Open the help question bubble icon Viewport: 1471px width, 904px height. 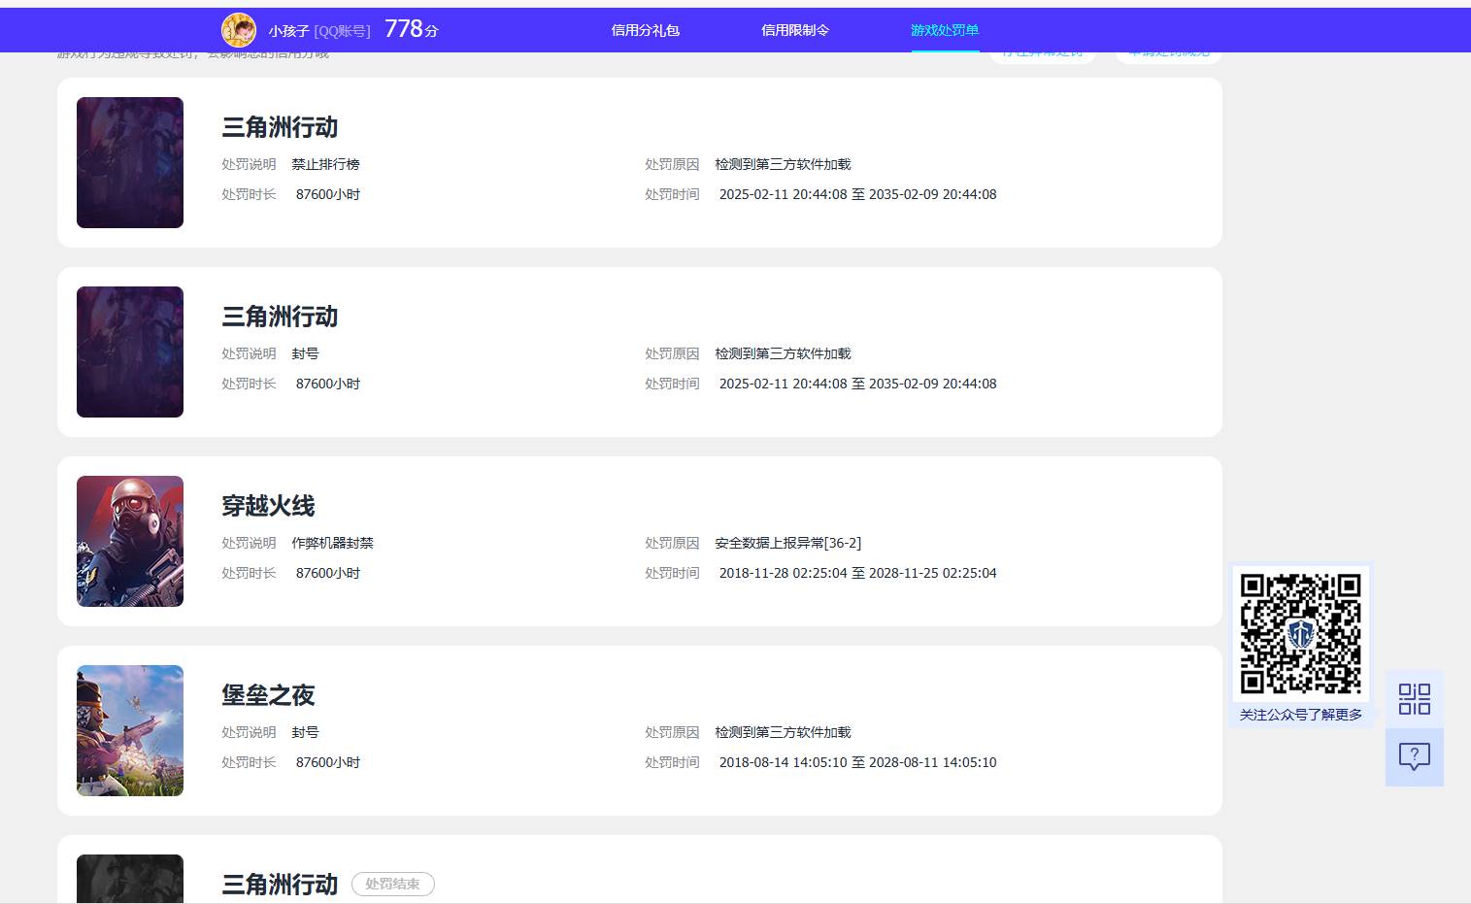[1414, 756]
